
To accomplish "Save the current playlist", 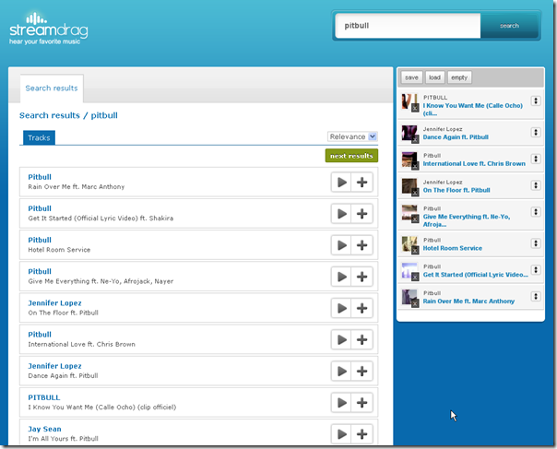I will [411, 77].
